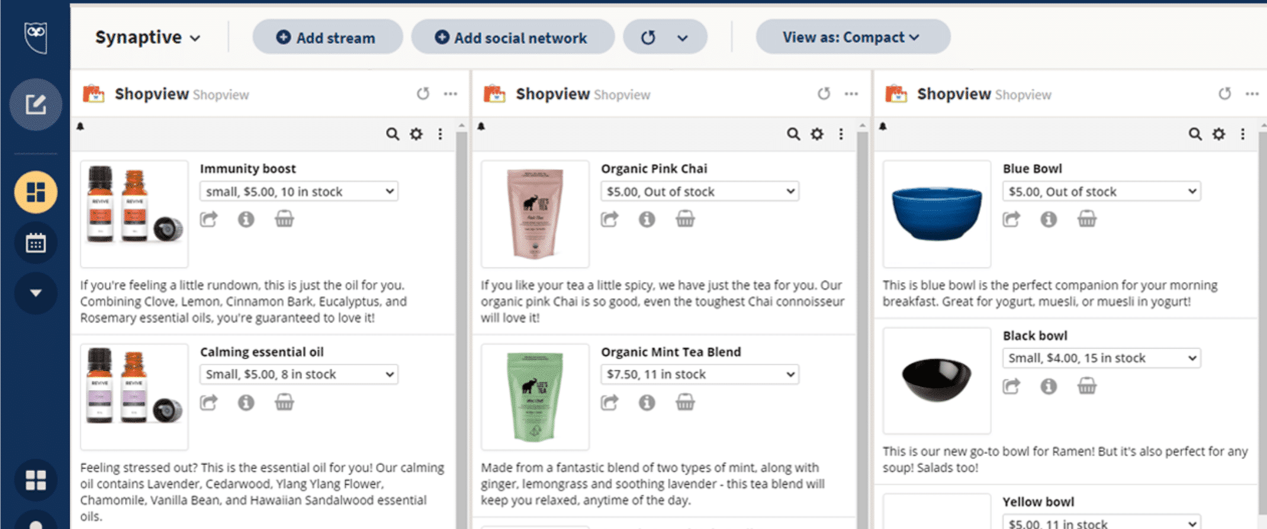Open settings gear in first Shopview stream
This screenshot has width=1267, height=529.
point(416,134)
